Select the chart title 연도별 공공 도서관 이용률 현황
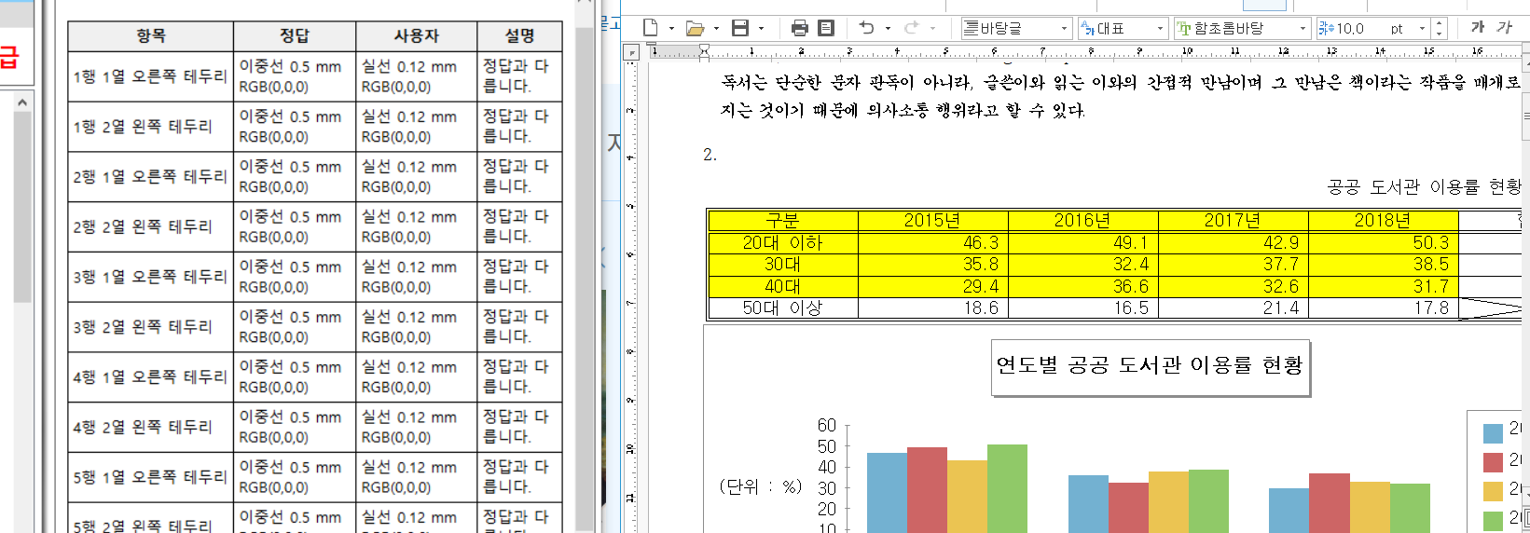 1150,366
